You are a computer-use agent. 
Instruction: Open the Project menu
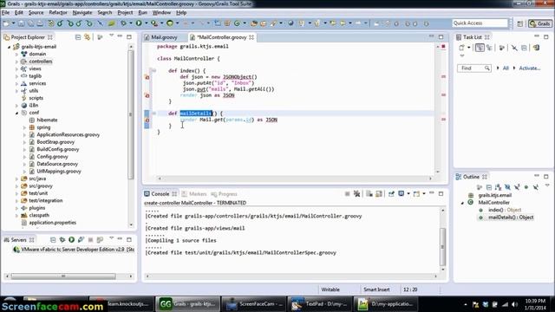coord(125,12)
